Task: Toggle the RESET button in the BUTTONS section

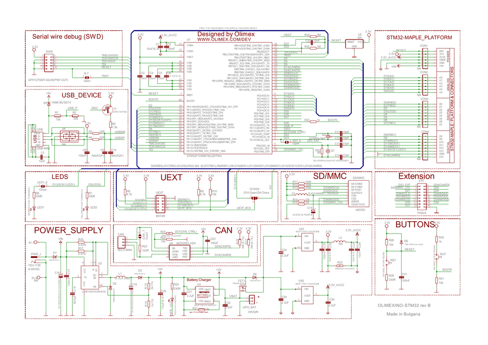Action: [389, 262]
